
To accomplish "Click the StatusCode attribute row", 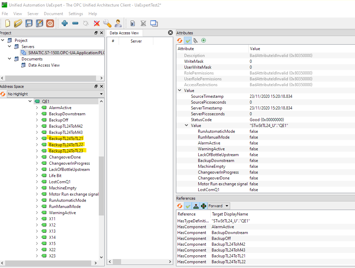I will (265, 120).
